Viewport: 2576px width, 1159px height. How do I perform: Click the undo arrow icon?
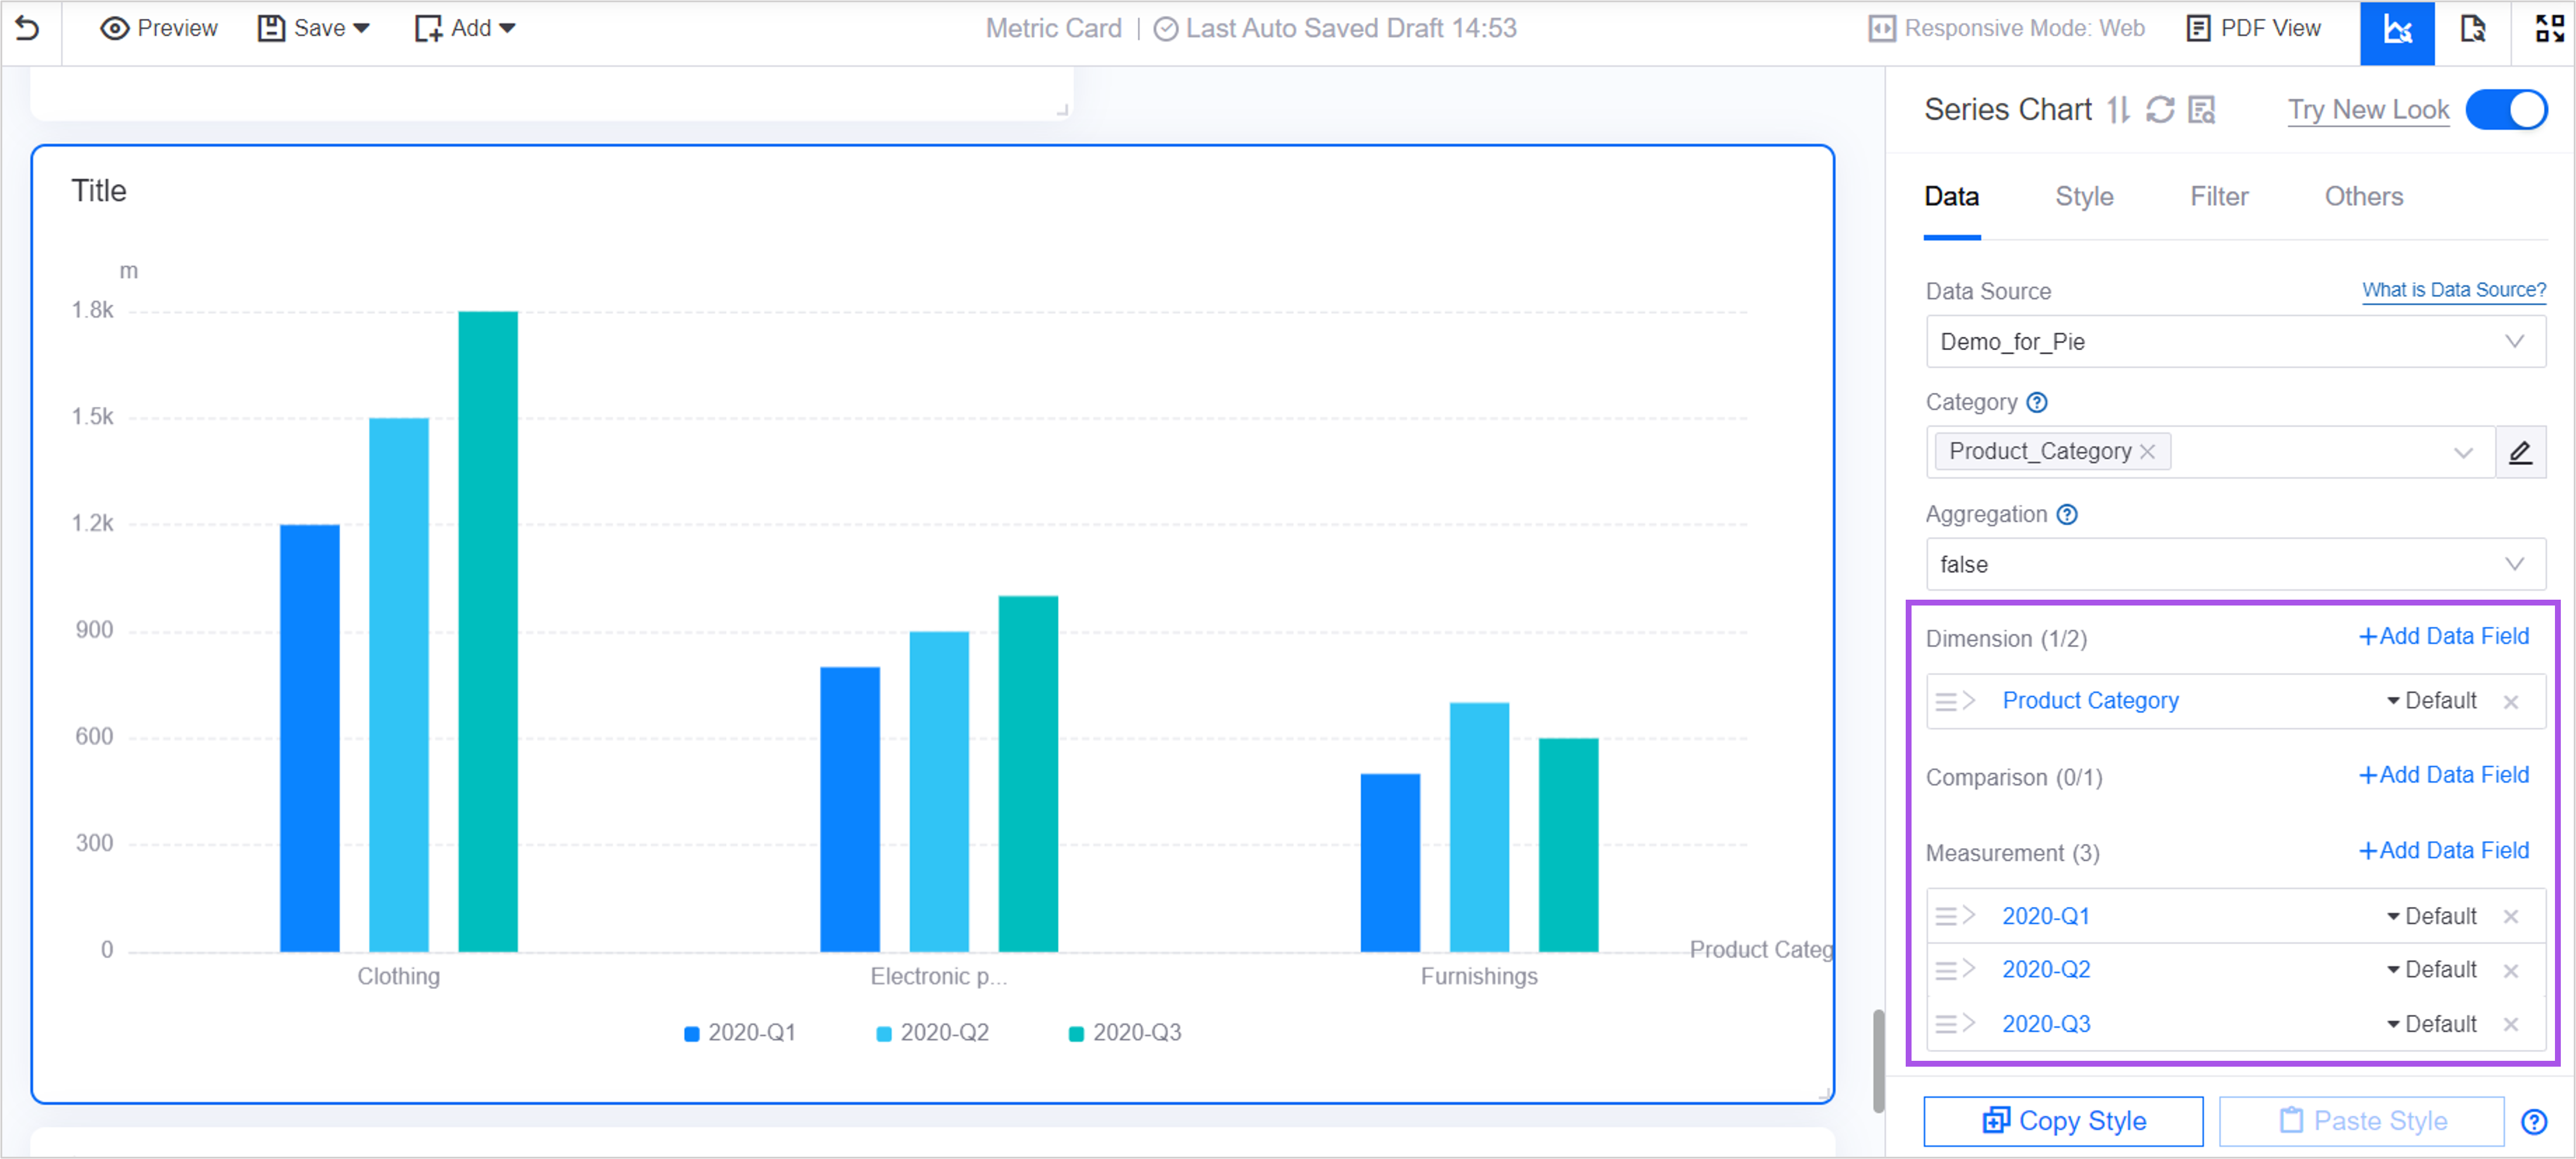pyautogui.click(x=28, y=28)
